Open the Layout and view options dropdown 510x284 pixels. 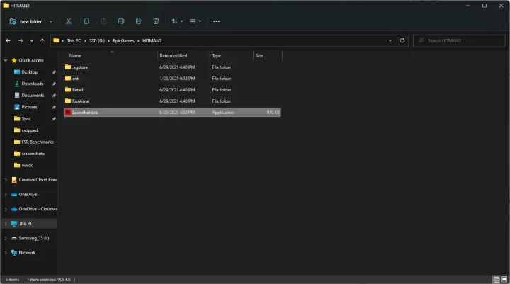coord(195,21)
